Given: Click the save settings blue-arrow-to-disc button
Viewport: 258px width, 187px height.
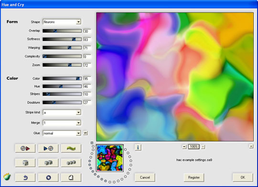Looking at the screenshot, I should point(48,148).
